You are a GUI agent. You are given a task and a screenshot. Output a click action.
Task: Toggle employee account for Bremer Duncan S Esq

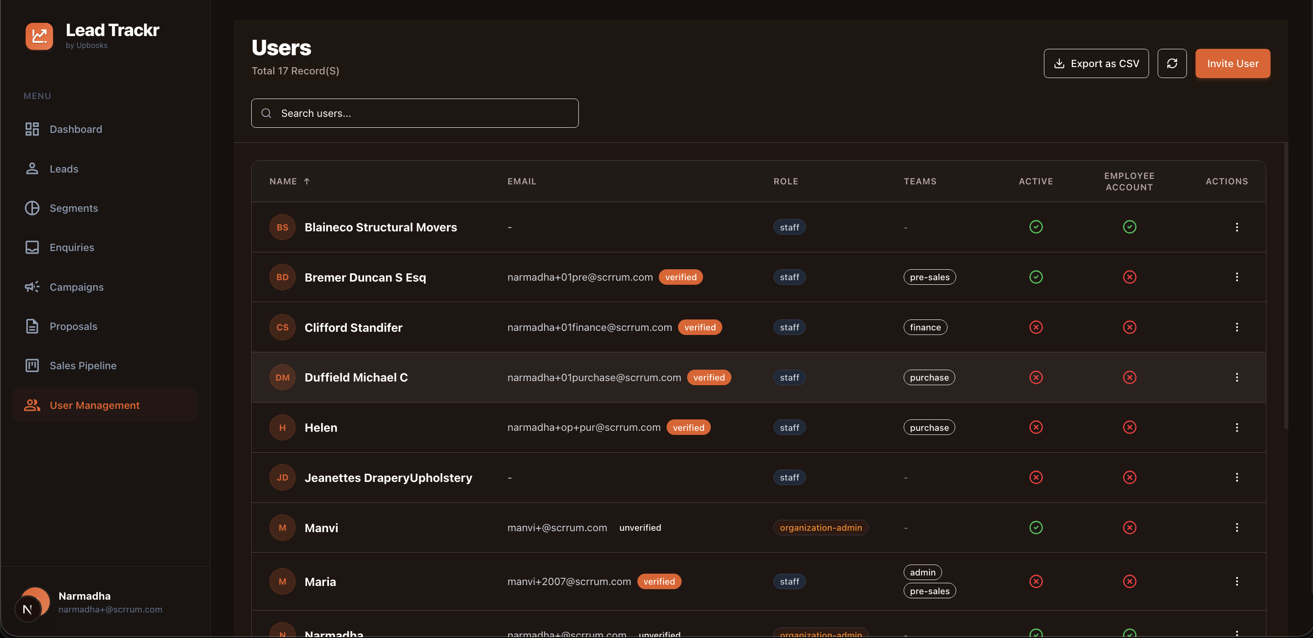click(1129, 277)
